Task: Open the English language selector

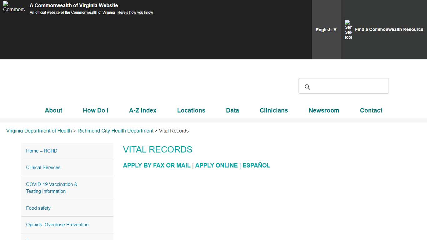Action: pyautogui.click(x=326, y=30)
